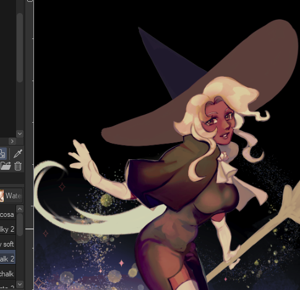Click the trash can delete icon
300x290 pixels.
tap(18, 166)
